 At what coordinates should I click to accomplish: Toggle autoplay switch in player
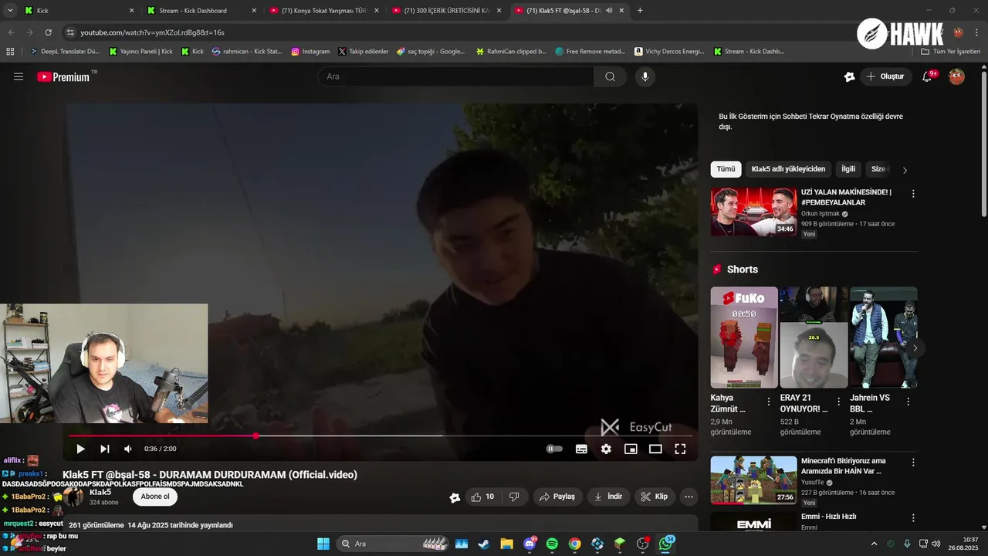tap(554, 449)
